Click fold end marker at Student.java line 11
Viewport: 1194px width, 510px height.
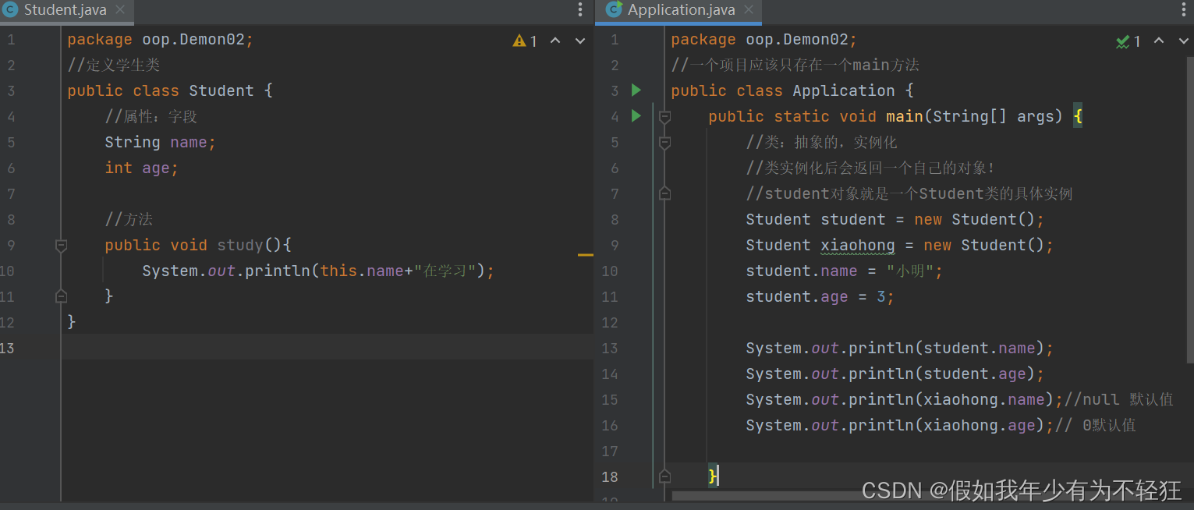tap(61, 296)
